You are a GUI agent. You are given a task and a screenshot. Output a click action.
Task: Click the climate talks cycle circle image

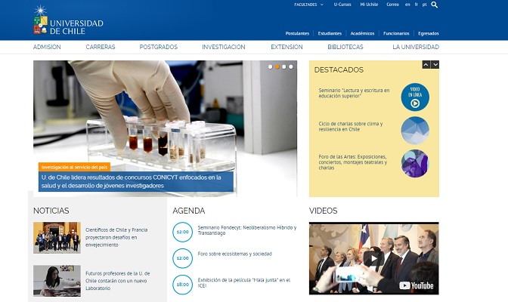(x=414, y=130)
